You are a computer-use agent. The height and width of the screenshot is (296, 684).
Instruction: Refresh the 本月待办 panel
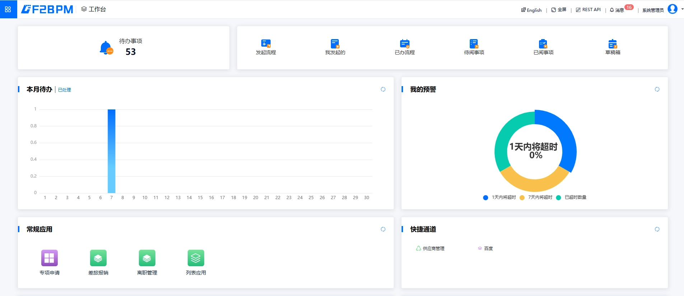pyautogui.click(x=383, y=89)
